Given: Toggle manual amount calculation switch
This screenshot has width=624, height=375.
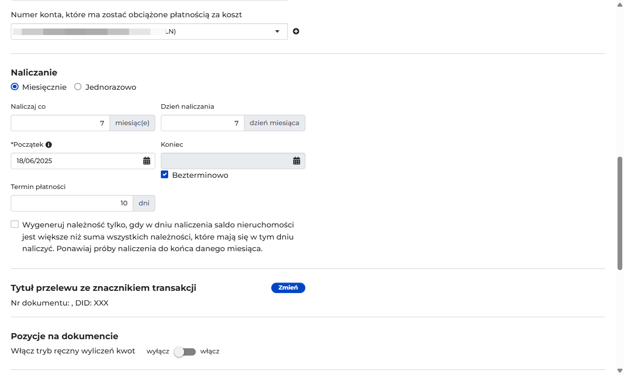Looking at the screenshot, I should point(185,352).
